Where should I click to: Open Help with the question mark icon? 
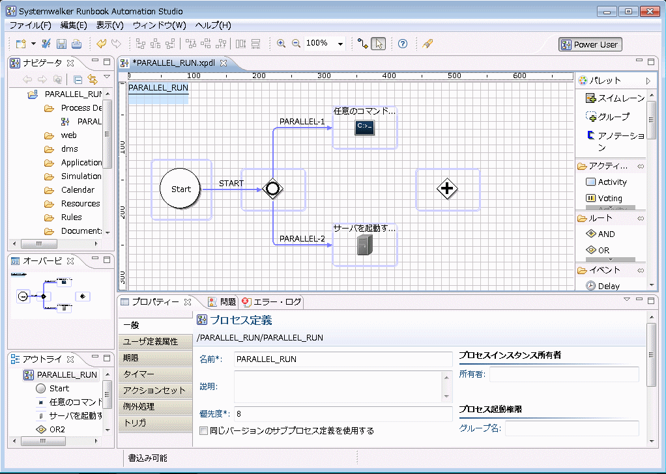(403, 44)
